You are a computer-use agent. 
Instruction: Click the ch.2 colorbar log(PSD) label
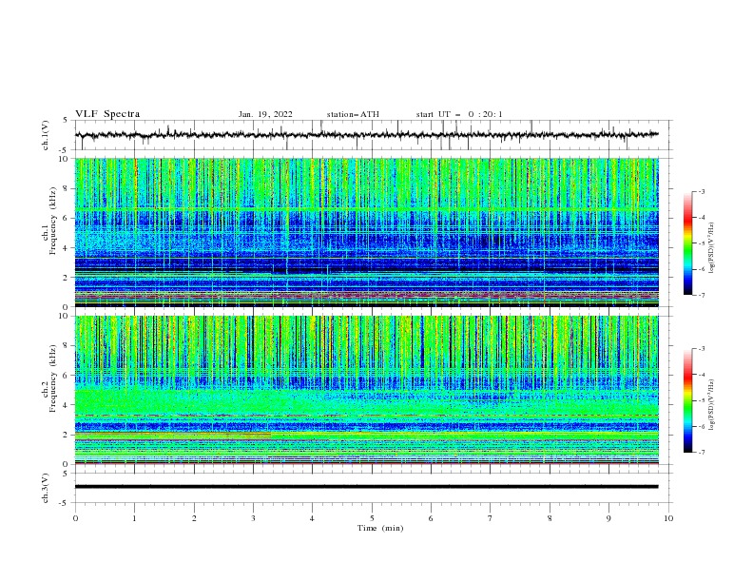(712, 405)
